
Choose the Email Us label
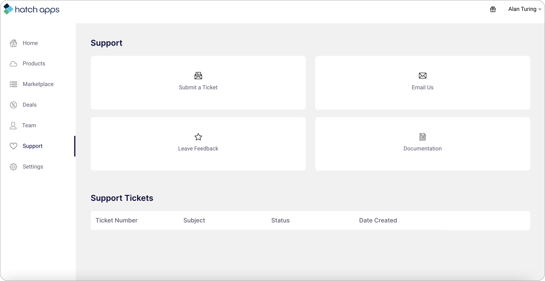point(423,88)
